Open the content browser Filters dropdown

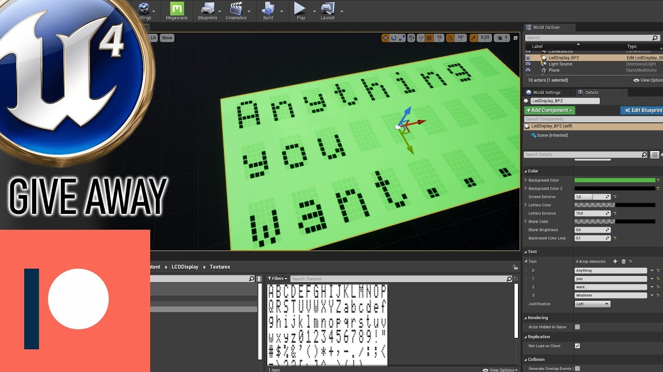tap(278, 278)
